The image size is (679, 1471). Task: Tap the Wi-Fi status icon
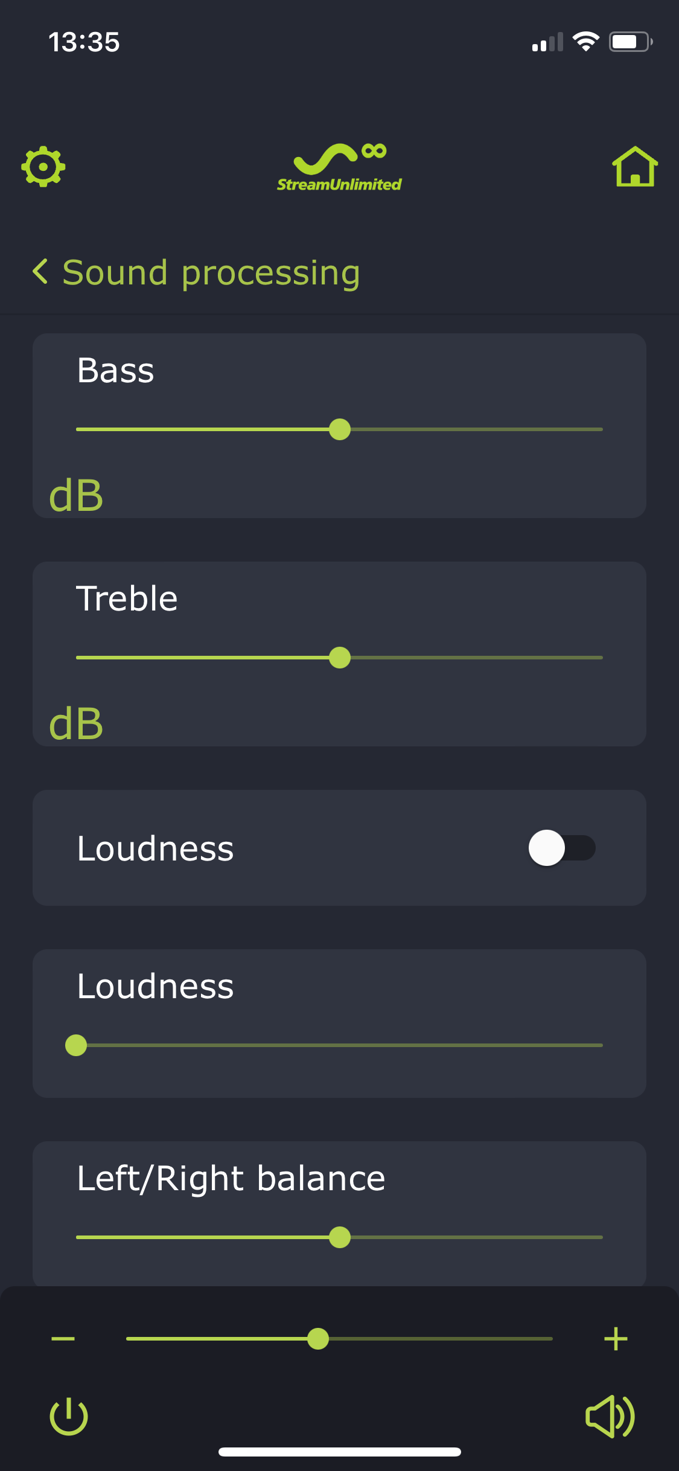click(x=585, y=42)
